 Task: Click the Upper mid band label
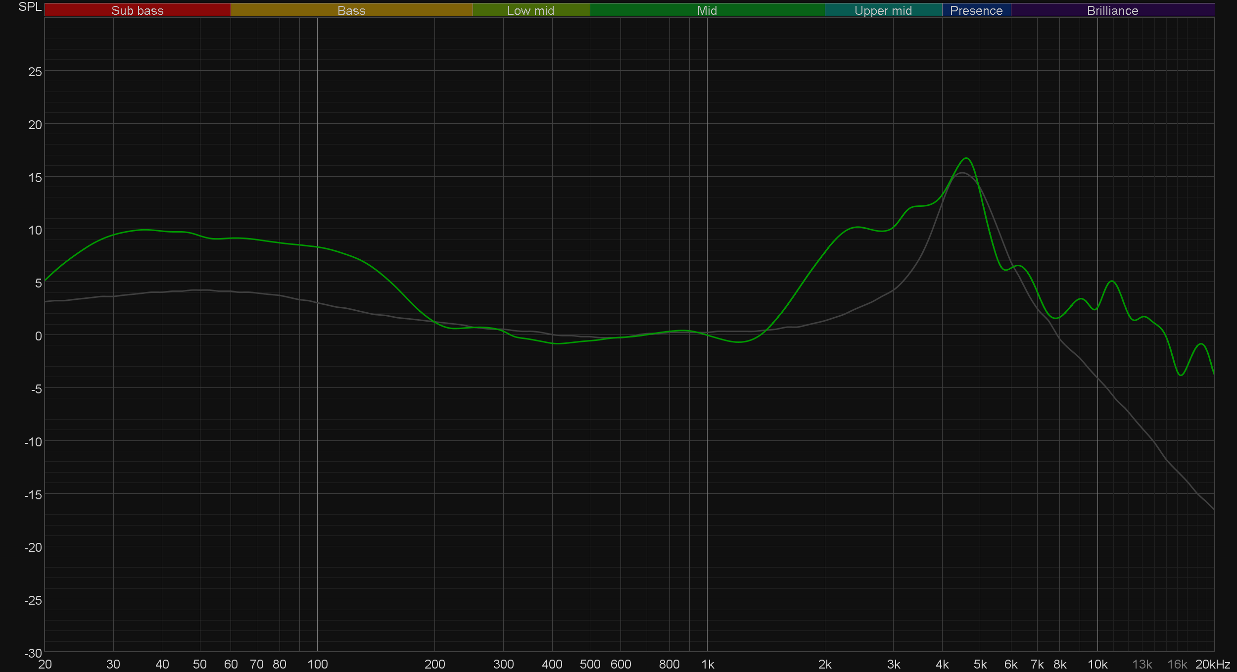(x=883, y=10)
